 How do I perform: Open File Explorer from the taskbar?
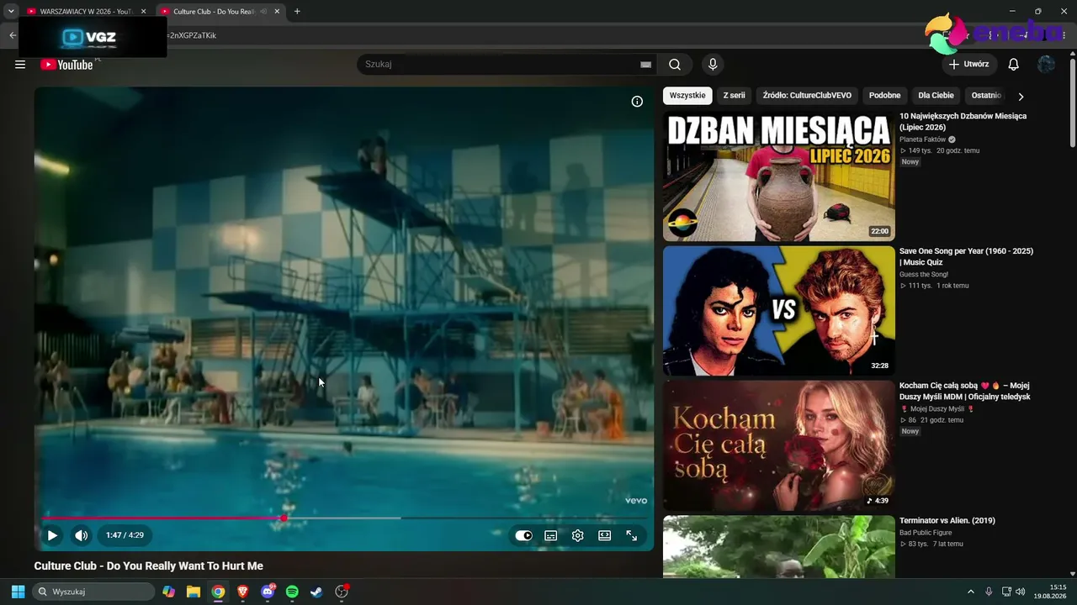pyautogui.click(x=194, y=592)
